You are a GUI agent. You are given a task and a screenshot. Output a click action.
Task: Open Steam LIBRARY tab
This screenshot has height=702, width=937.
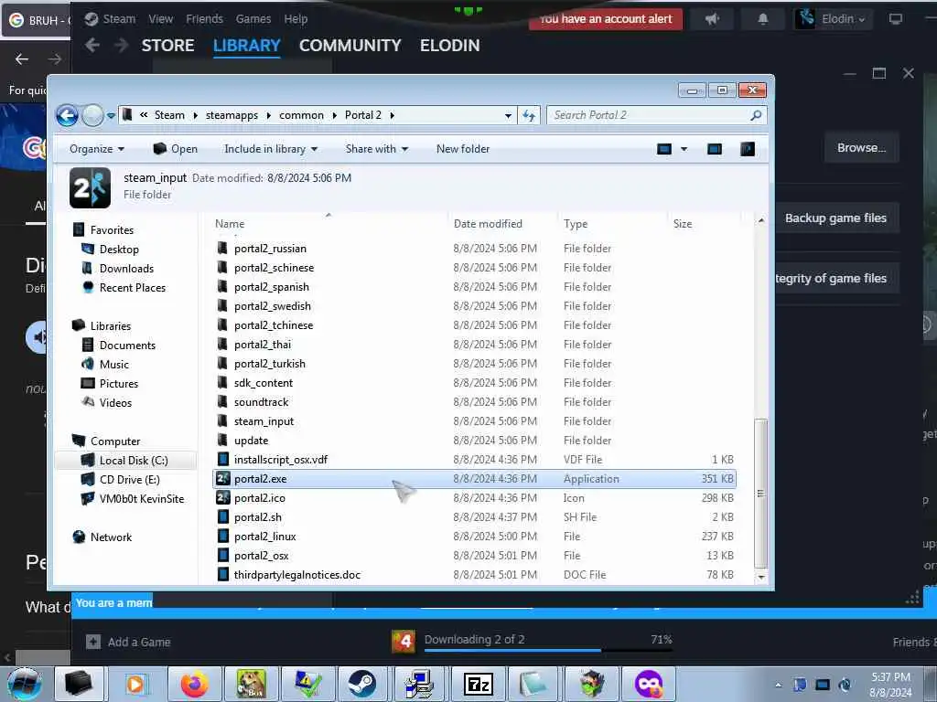pyautogui.click(x=247, y=46)
